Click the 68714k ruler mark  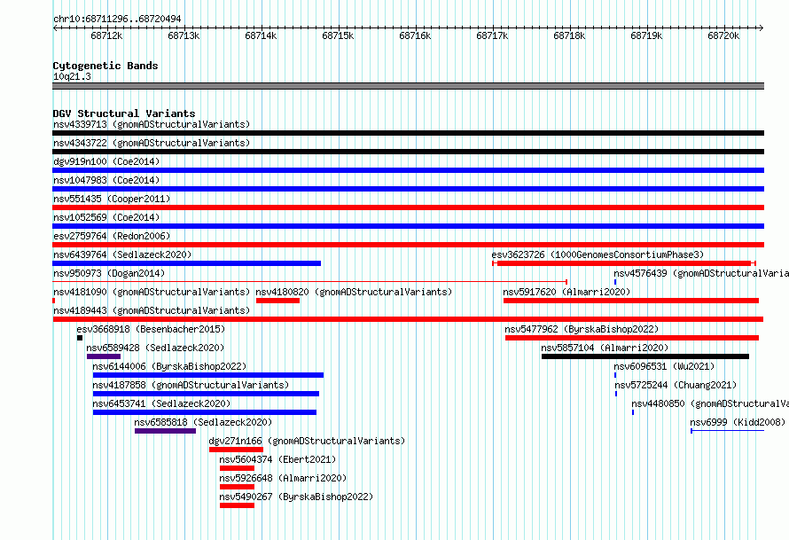pyautogui.click(x=261, y=35)
